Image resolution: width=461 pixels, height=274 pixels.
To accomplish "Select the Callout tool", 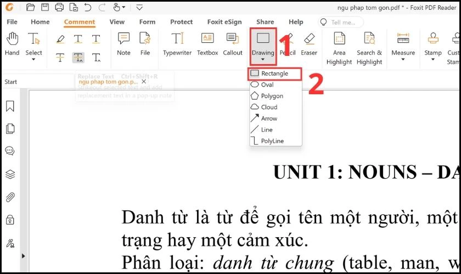I will click(233, 44).
